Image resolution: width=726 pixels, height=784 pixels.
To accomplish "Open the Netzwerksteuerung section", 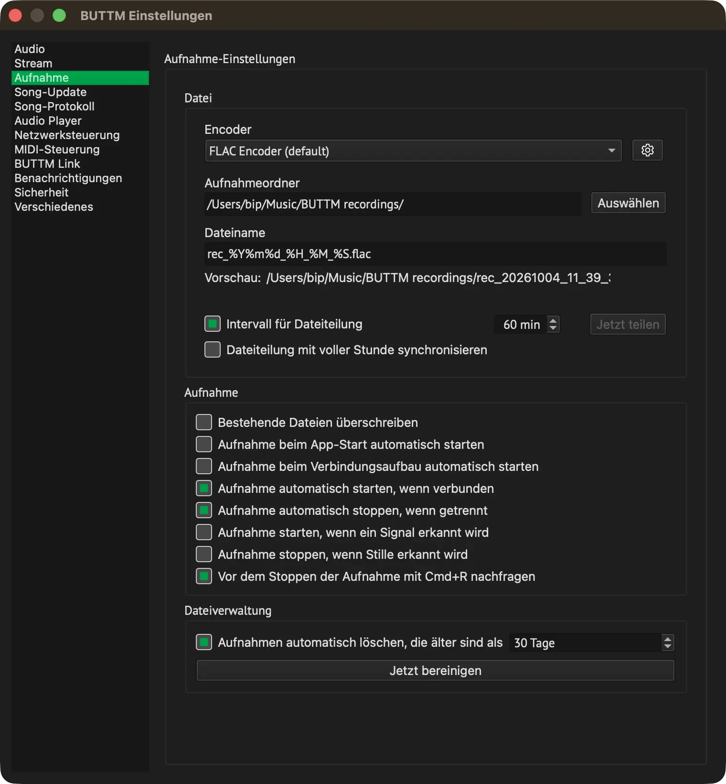I will tap(80, 135).
